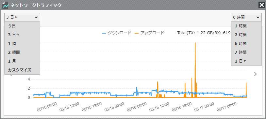
Task: Select 1 日々 interval option
Action: click(x=246, y=61)
